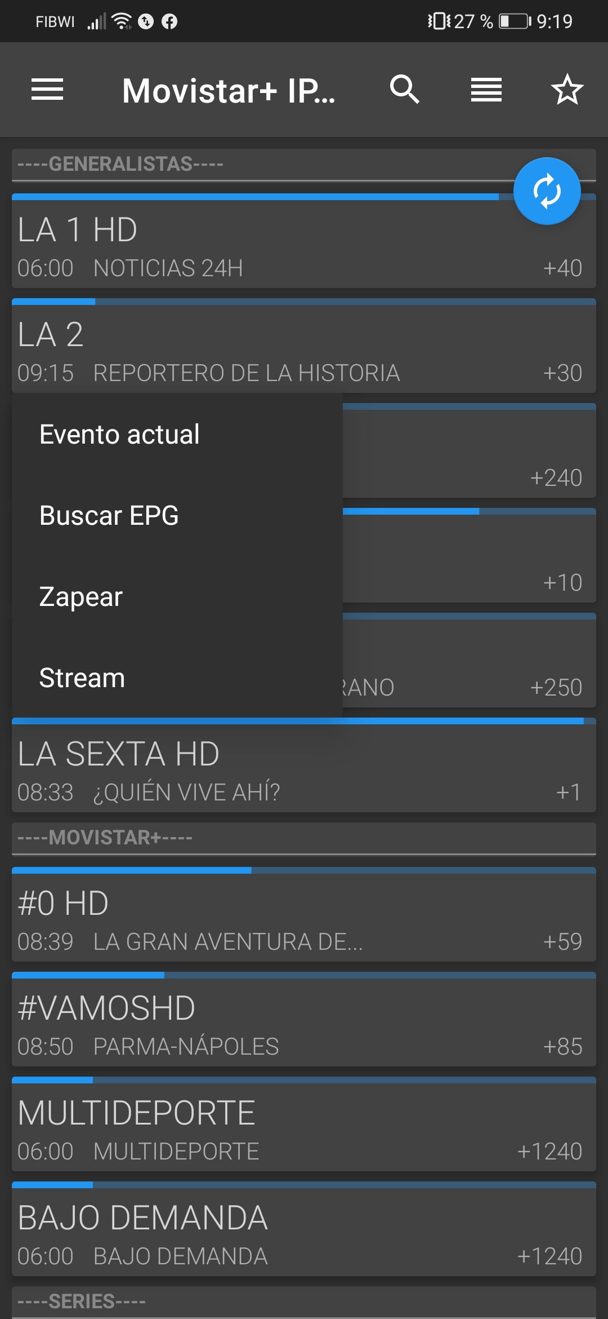The width and height of the screenshot is (608, 1319).
Task: Collapse the MOVISTAR+ section header
Action: pyautogui.click(x=304, y=838)
